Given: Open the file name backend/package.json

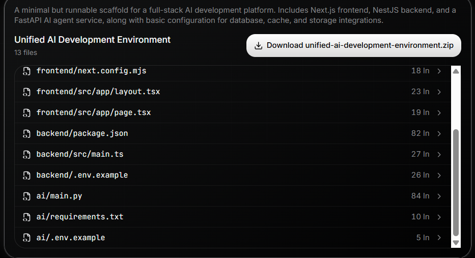Looking at the screenshot, I should click(x=82, y=133).
